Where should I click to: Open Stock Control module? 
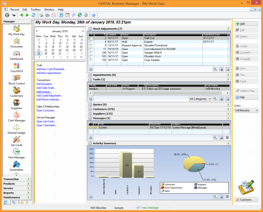click(x=16, y=80)
